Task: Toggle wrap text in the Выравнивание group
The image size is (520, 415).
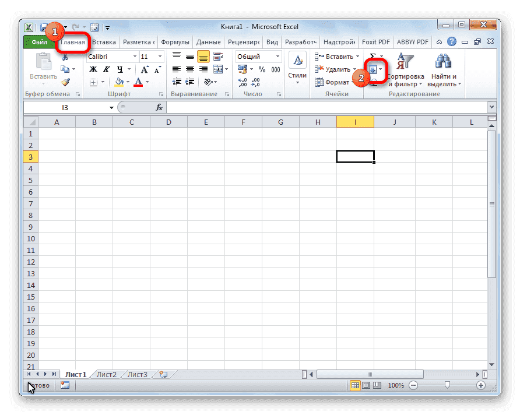Action: 218,56
